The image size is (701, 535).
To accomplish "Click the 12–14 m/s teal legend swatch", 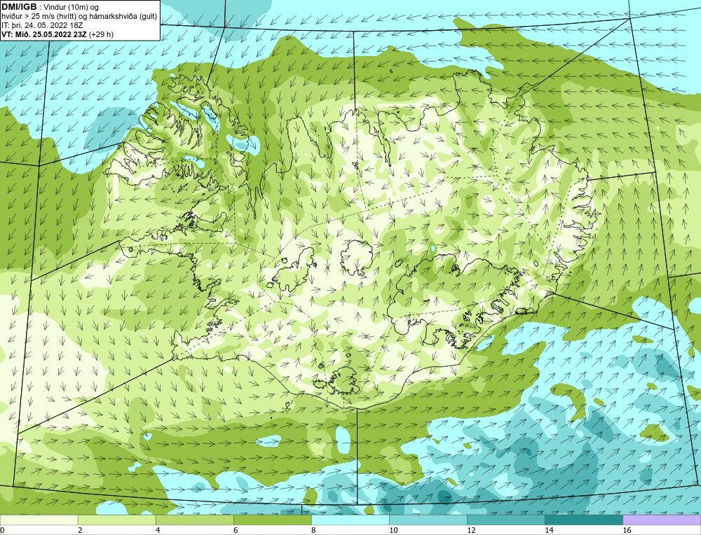I will 505,520.
